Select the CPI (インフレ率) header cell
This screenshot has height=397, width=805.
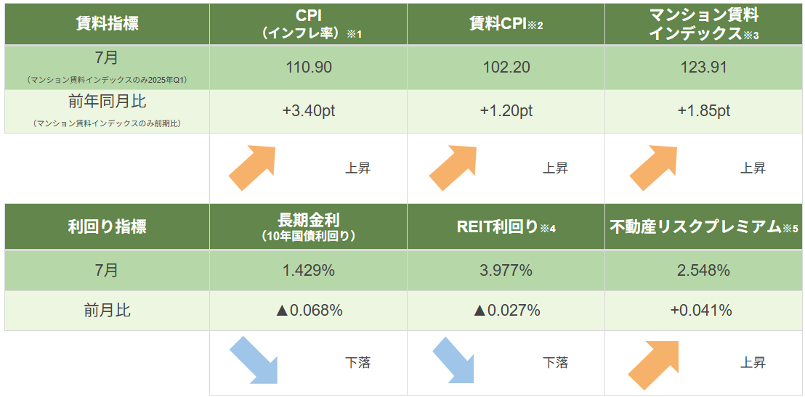tap(308, 25)
